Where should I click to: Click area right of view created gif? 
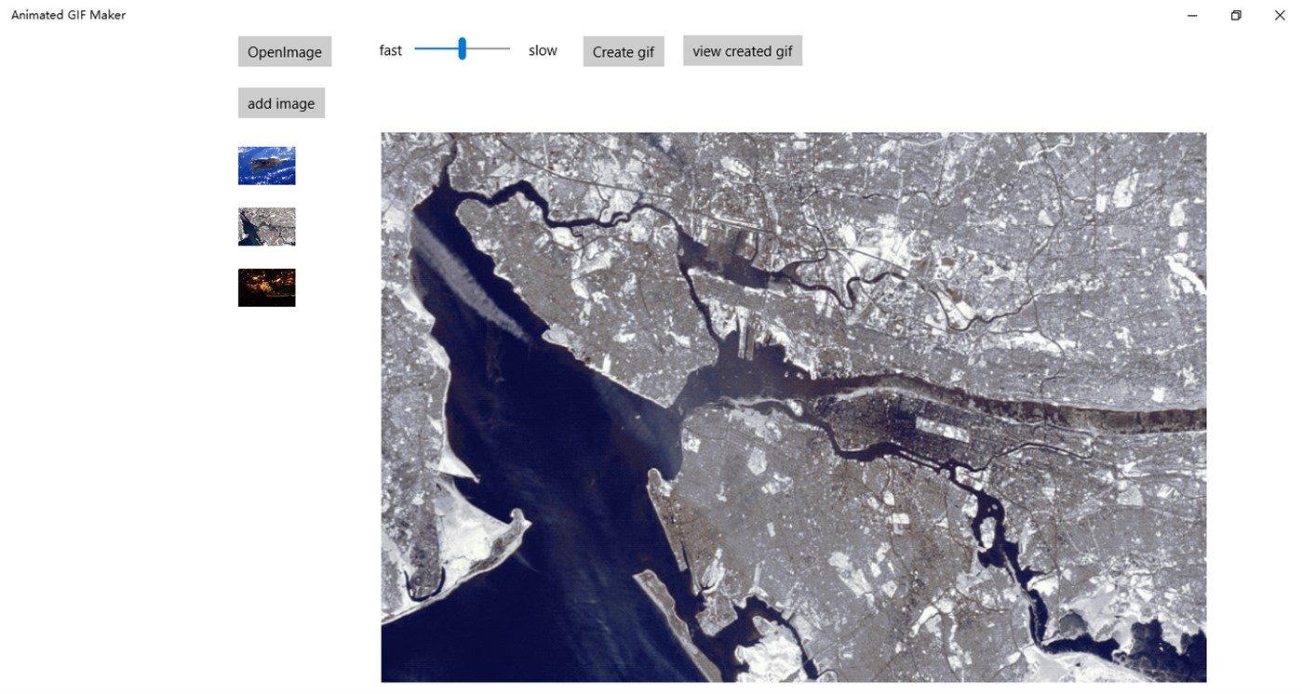pyautogui.click(x=931, y=50)
